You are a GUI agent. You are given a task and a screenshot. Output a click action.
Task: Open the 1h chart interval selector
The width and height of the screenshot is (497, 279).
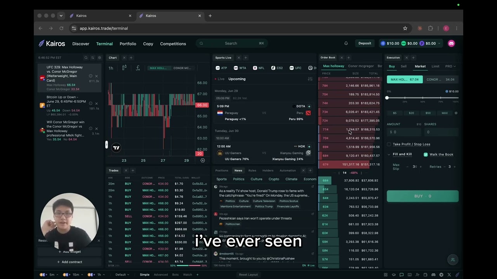[111, 68]
